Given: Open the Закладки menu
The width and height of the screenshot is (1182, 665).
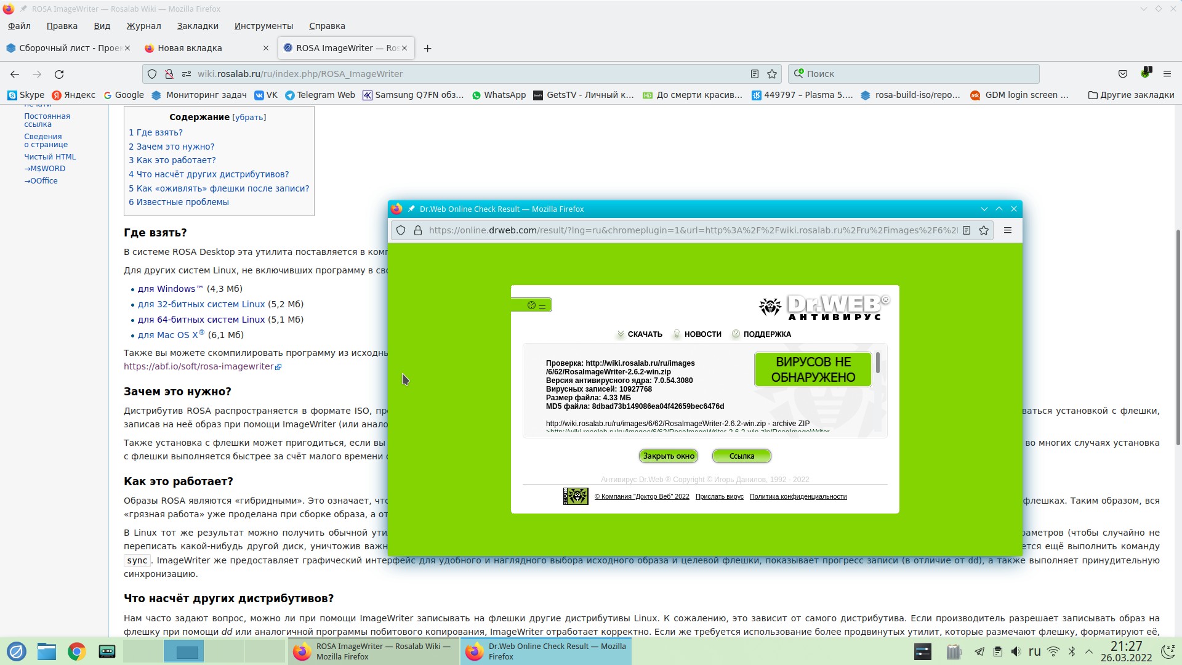Looking at the screenshot, I should [x=197, y=26].
